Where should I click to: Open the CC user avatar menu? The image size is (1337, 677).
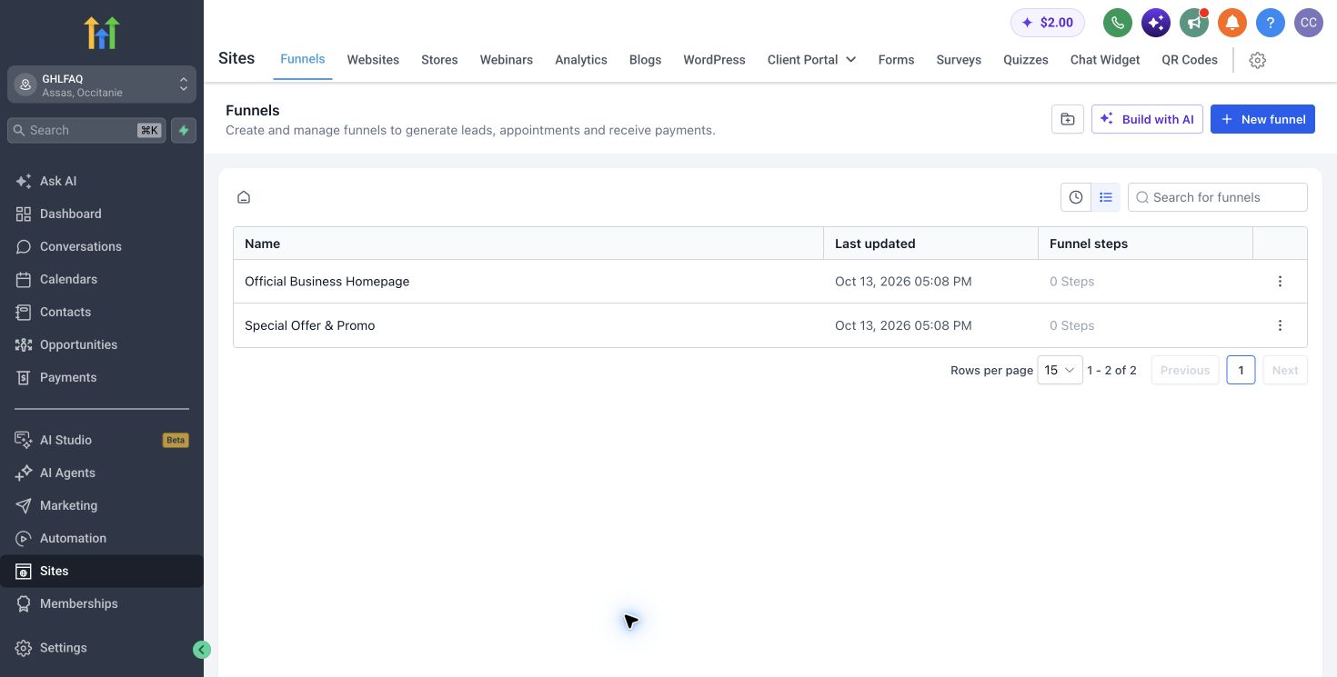coord(1309,23)
